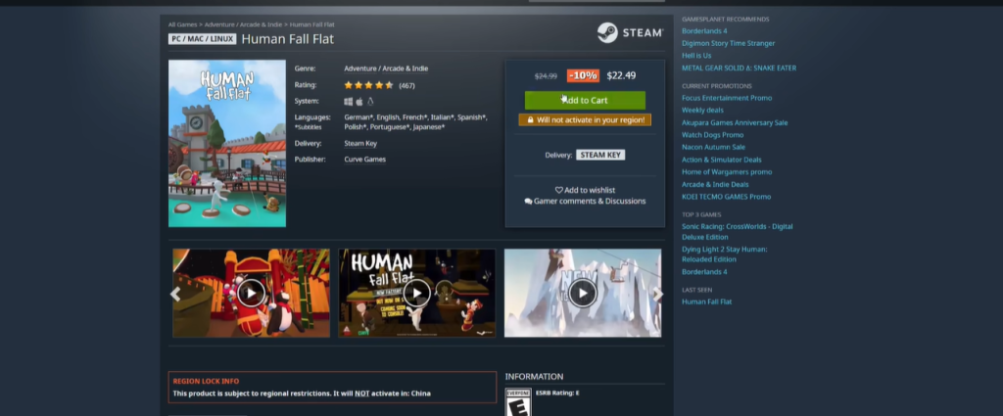Click the Windows system icon
Image resolution: width=1003 pixels, height=416 pixels.
(349, 101)
